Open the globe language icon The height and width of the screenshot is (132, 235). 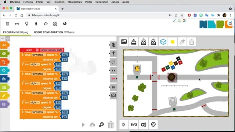point(65,23)
